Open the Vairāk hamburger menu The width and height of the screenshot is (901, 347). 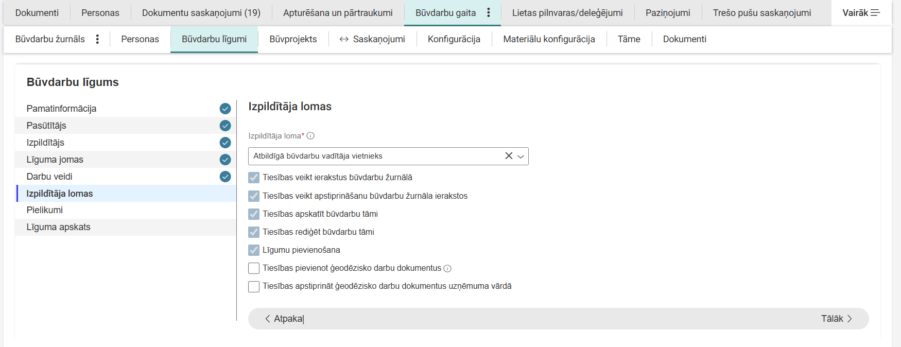click(x=875, y=13)
